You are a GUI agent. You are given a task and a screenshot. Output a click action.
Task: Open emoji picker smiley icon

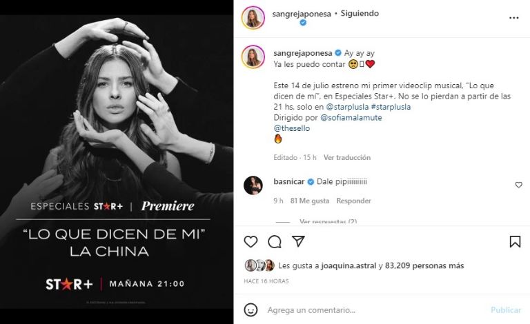point(251,310)
